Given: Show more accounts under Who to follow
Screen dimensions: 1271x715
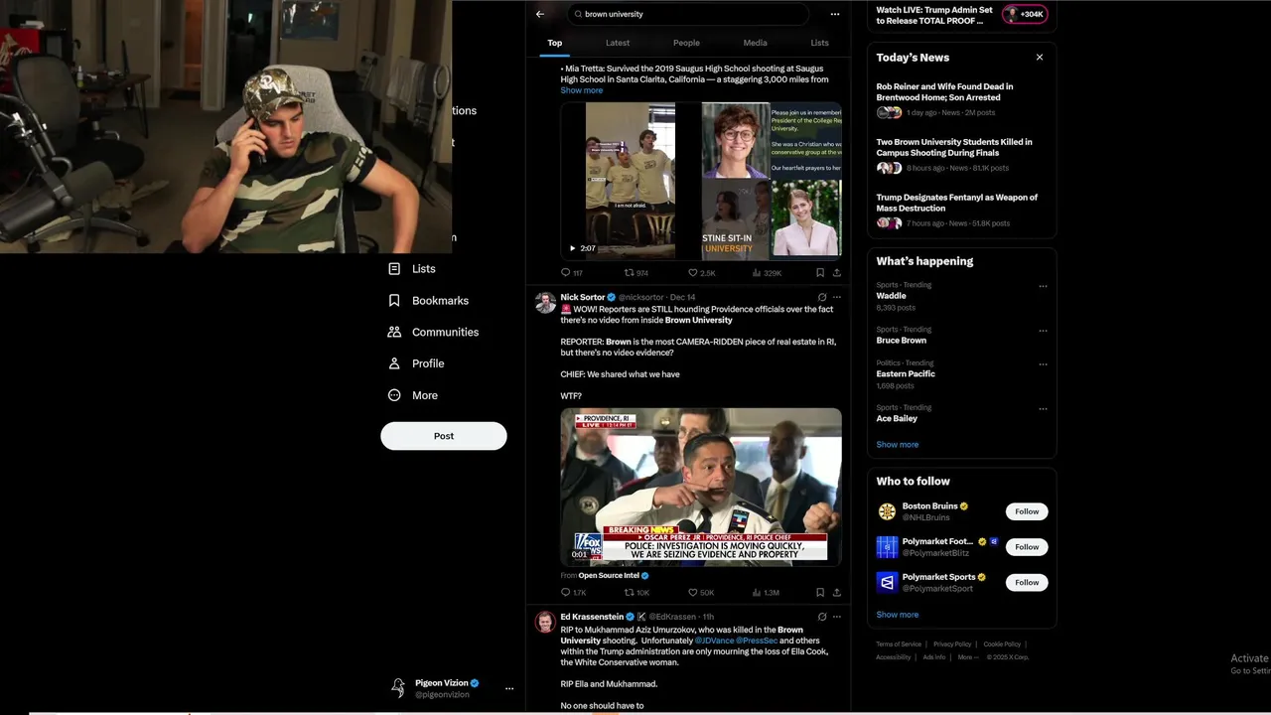Looking at the screenshot, I should pyautogui.click(x=897, y=615).
